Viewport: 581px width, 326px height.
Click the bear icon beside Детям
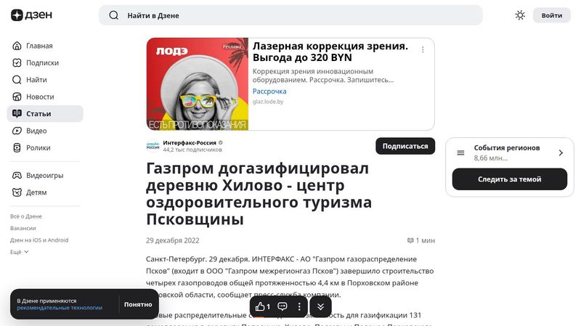pyautogui.click(x=17, y=192)
